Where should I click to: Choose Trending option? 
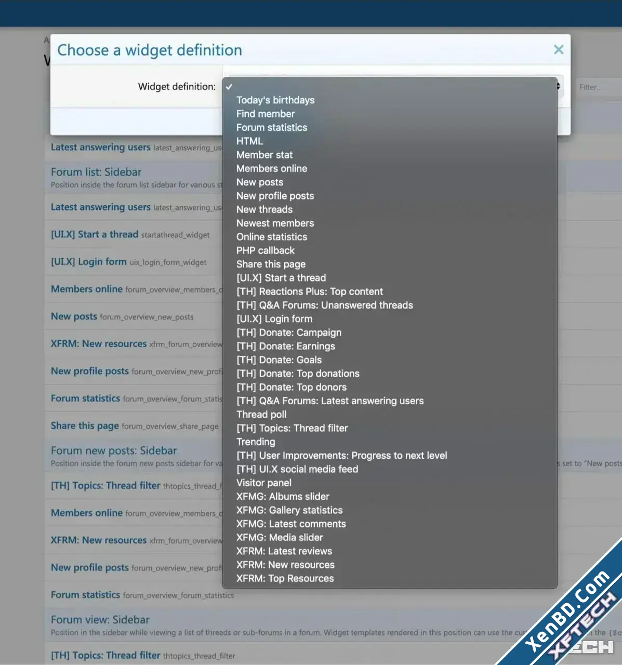(x=390, y=442)
